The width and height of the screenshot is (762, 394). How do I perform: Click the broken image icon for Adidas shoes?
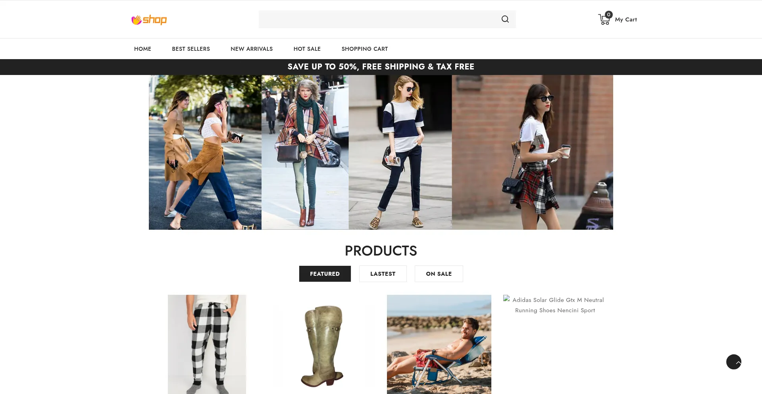click(x=506, y=299)
